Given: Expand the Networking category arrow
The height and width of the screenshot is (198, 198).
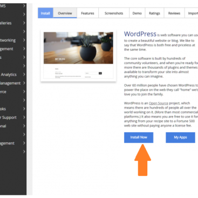Looking at the screenshot, I should click(24, 40).
